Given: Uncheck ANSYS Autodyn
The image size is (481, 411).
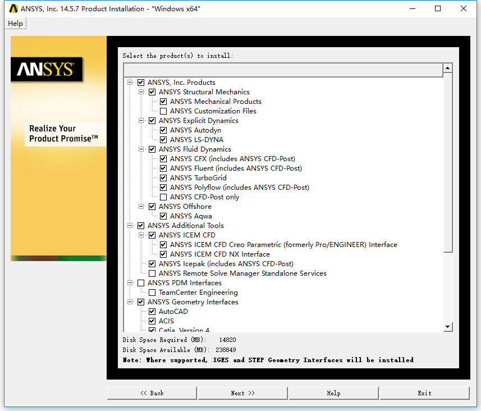Looking at the screenshot, I should tap(163, 130).
